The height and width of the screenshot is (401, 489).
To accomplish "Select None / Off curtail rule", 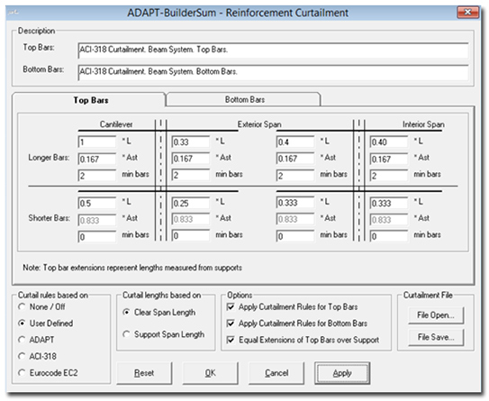I will (22, 306).
